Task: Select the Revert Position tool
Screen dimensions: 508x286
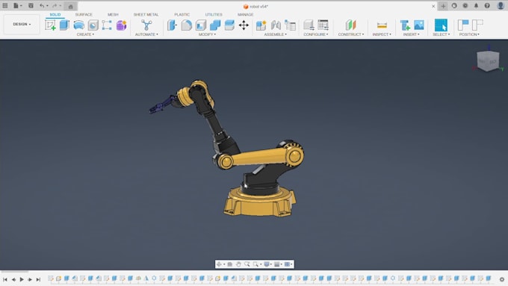Action: click(x=477, y=25)
